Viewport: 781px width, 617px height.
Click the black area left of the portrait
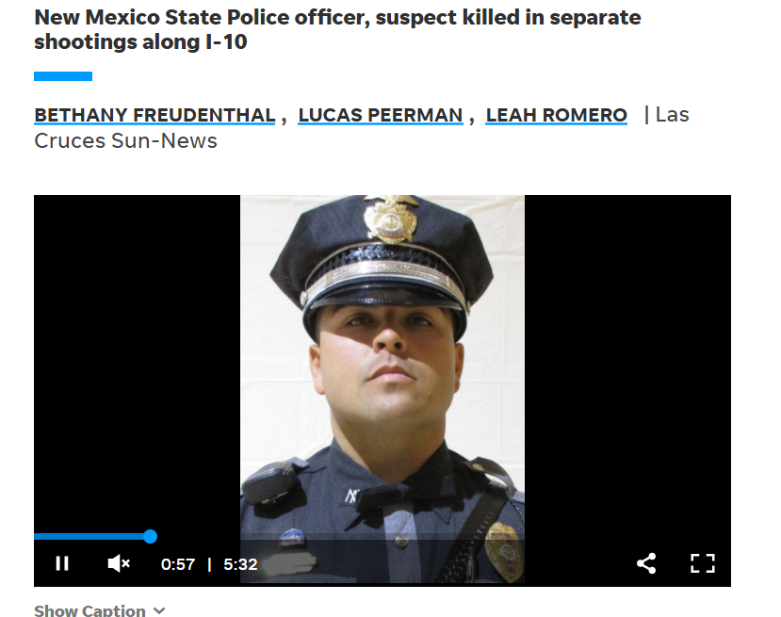(137, 359)
